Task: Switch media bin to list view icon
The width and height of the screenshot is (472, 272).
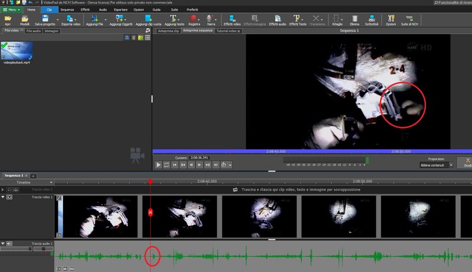Action: (x=147, y=38)
